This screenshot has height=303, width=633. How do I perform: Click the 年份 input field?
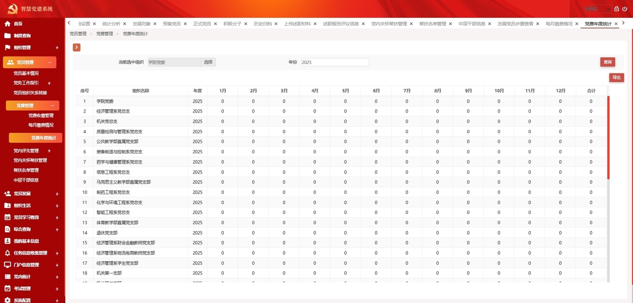point(335,62)
